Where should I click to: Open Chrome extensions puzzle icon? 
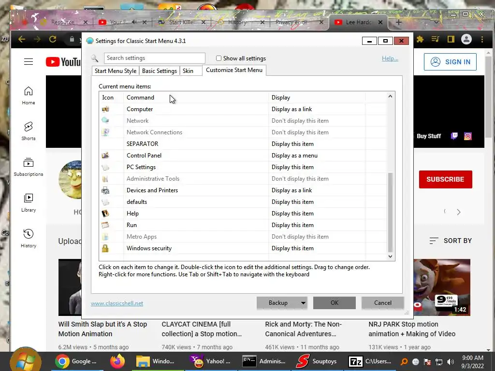click(x=420, y=39)
